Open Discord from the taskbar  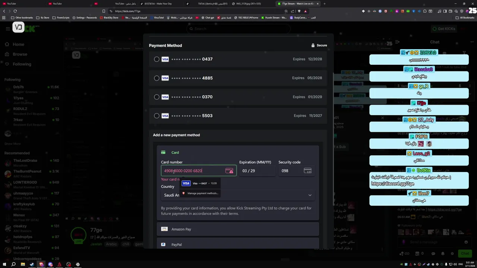[50, 264]
